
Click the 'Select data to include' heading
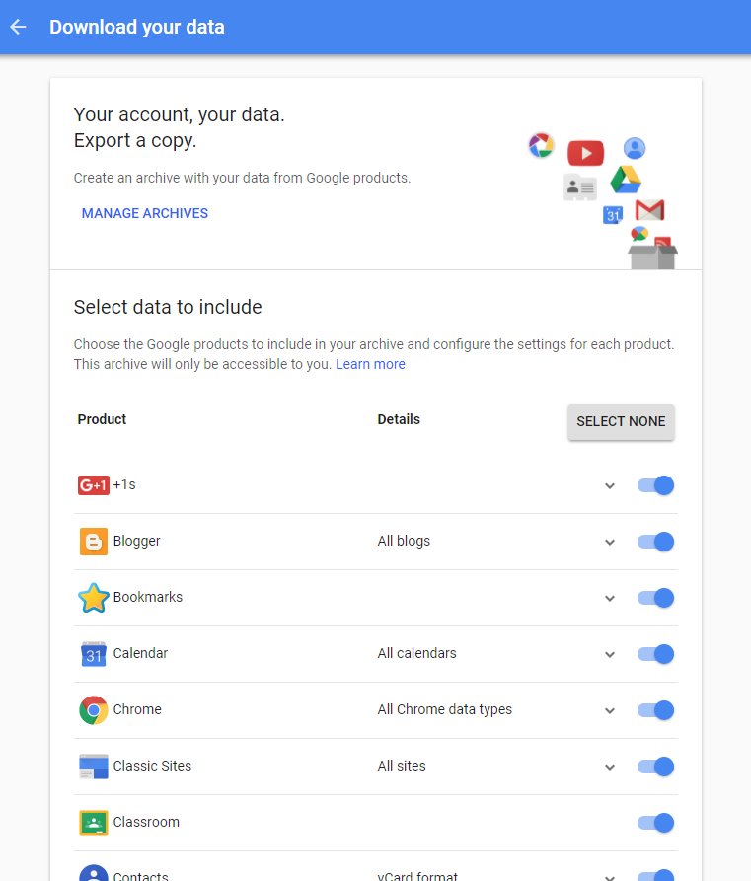coord(168,308)
